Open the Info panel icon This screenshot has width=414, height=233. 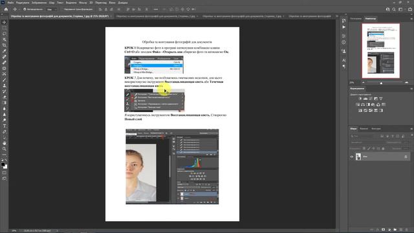(343, 42)
